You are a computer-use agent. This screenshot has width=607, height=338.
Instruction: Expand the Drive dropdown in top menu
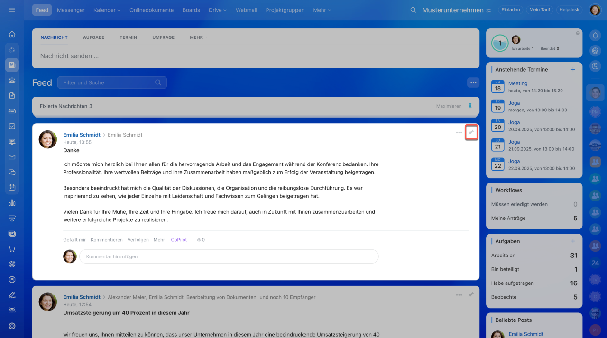[218, 10]
